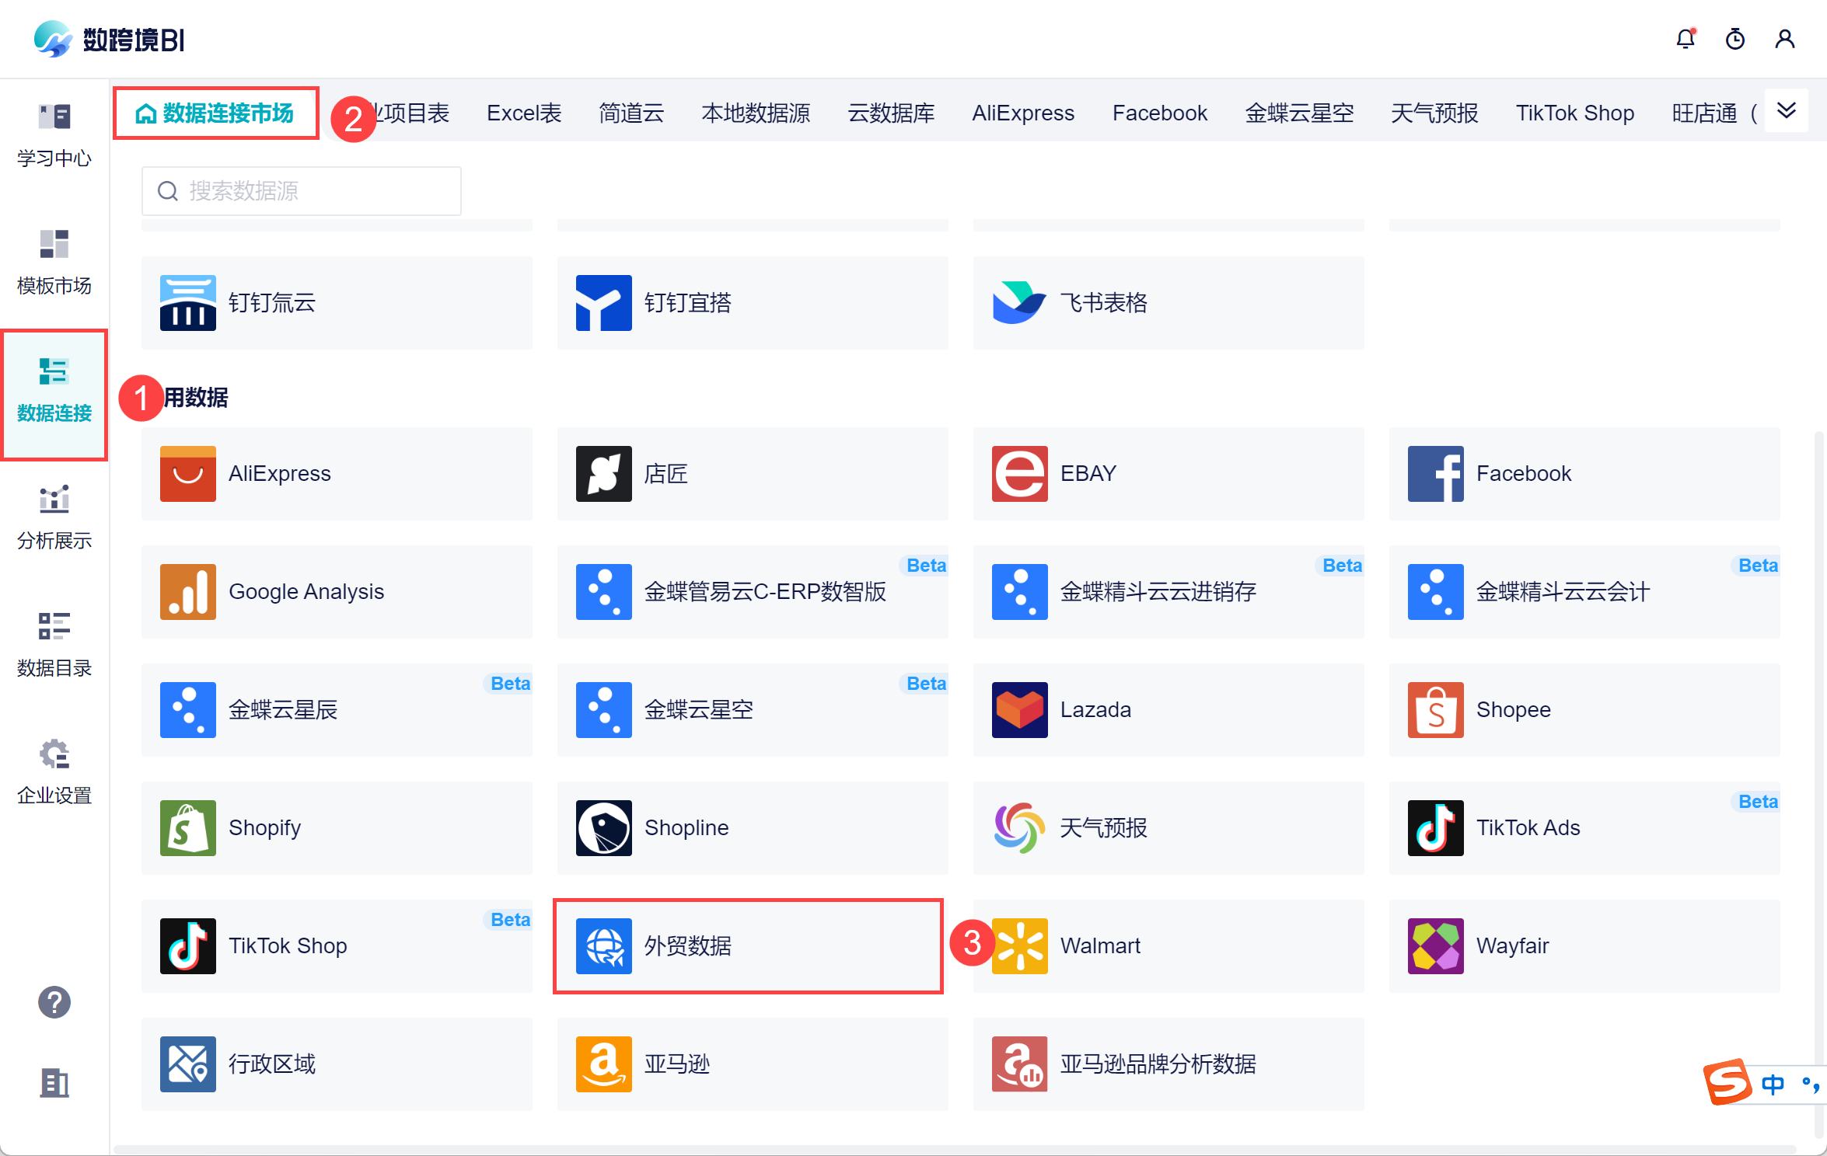Toggle Sogou input method 中 language indicator
Viewport: 1827px width, 1156px height.
tap(1773, 1084)
